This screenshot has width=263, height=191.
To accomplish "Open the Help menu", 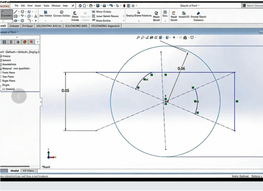I will point(65,6).
